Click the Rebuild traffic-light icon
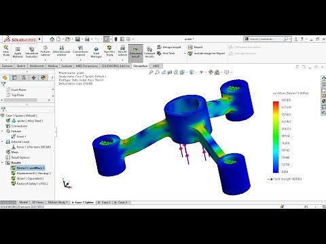This screenshot has width=326, height=244. coord(115,39)
